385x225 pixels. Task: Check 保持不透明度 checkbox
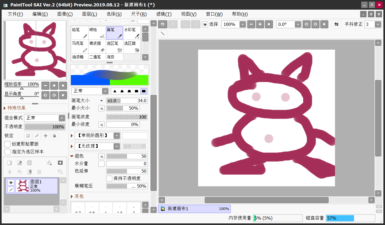click(x=109, y=179)
